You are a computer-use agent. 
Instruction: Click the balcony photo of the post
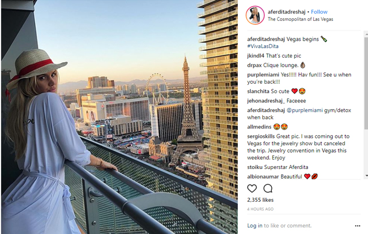click(x=119, y=117)
